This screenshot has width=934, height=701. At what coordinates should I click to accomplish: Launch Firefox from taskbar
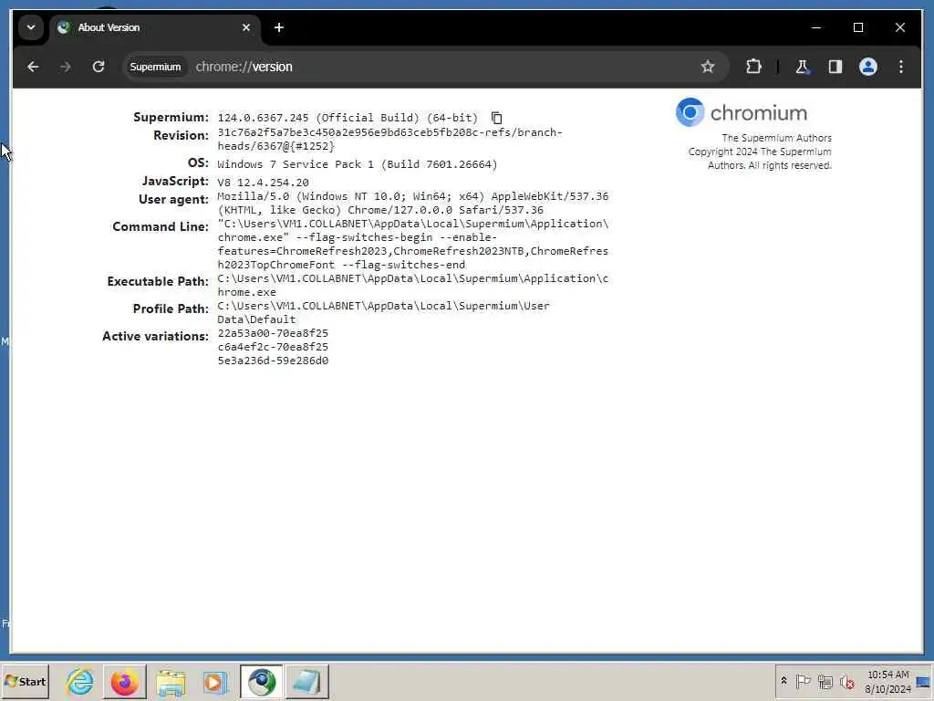coord(124,681)
